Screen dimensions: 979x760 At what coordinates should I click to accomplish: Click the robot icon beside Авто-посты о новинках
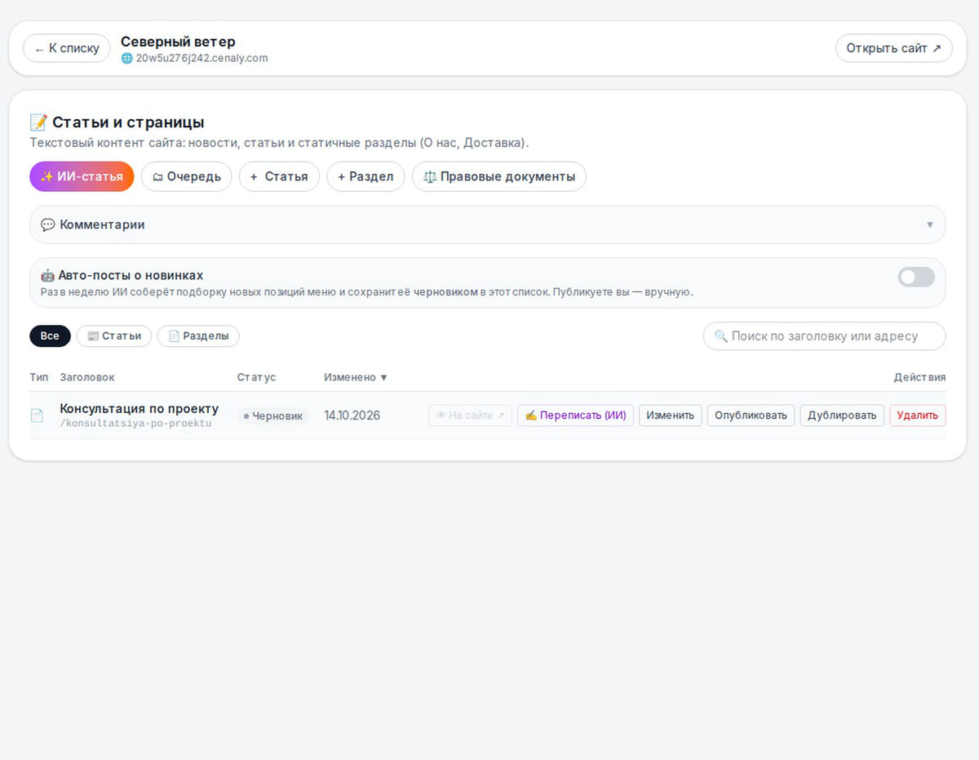coord(47,275)
